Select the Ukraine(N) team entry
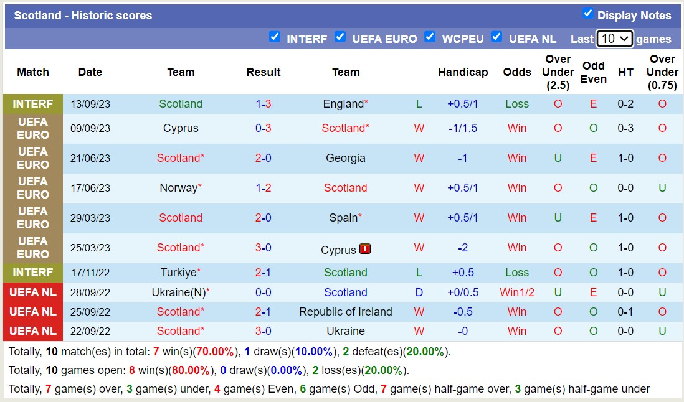 click(x=178, y=292)
